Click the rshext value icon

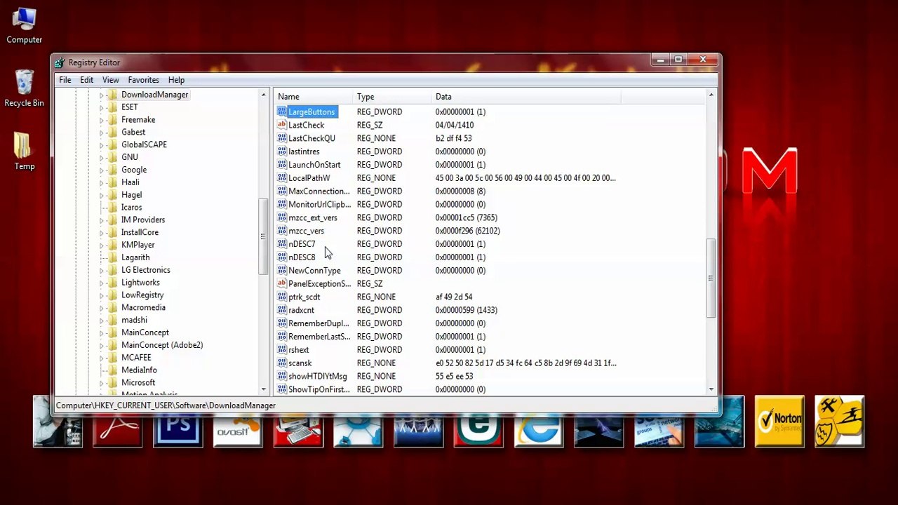tap(282, 349)
